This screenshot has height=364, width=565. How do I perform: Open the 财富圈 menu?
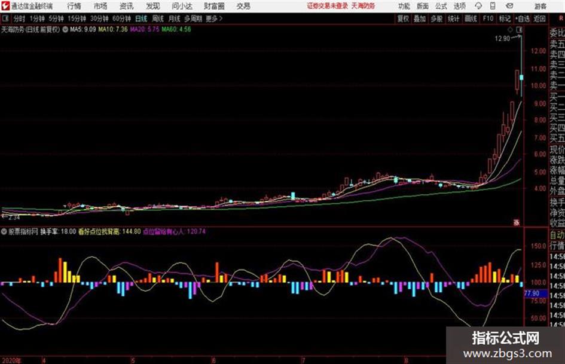click(x=214, y=6)
